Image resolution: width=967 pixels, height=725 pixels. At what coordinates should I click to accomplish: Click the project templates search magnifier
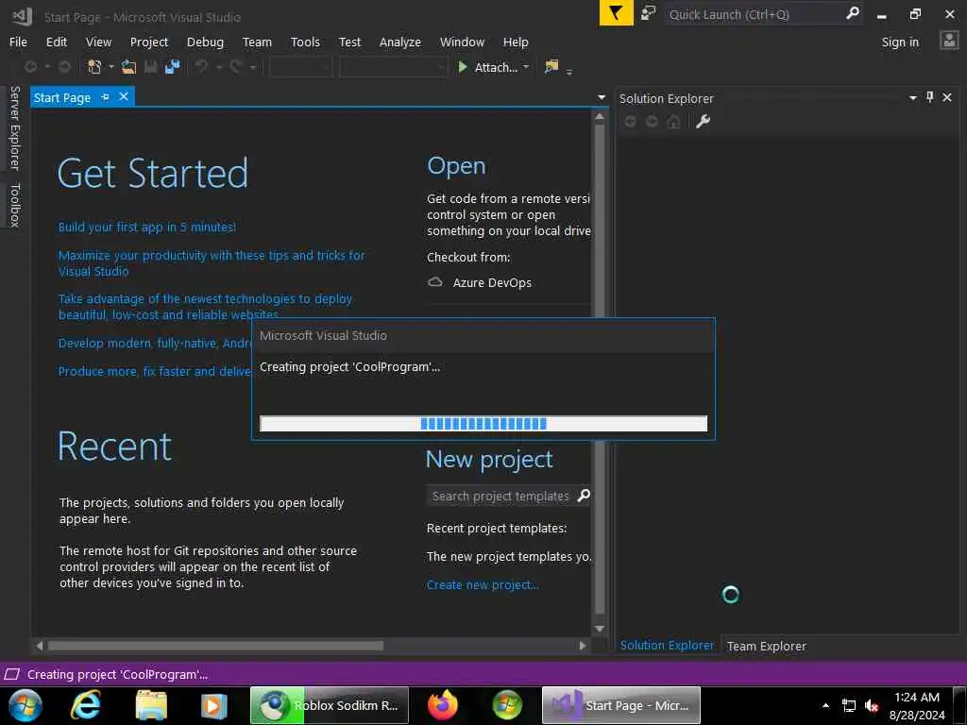(x=584, y=495)
